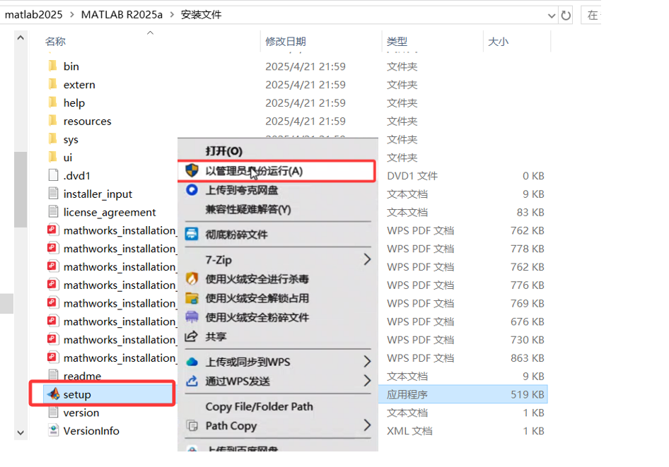Click the chevron after matlab2025 in breadcrumb
Screen dimensions: 669x467
pos(71,15)
